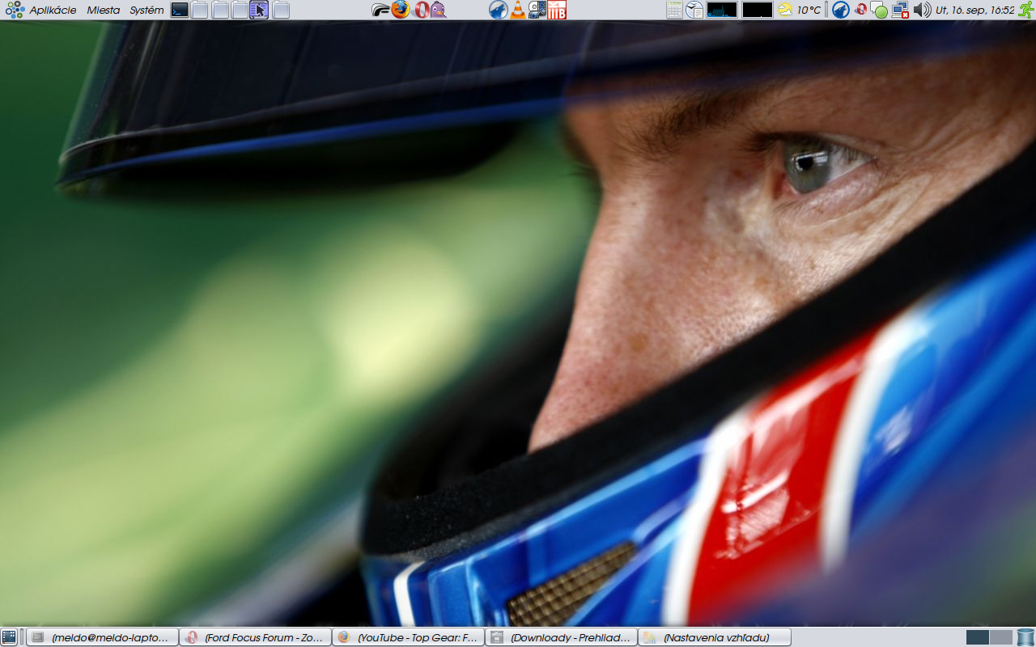Screen dimensions: 1036x647
Task: Switch to the second workspace
Action: click(1001, 637)
